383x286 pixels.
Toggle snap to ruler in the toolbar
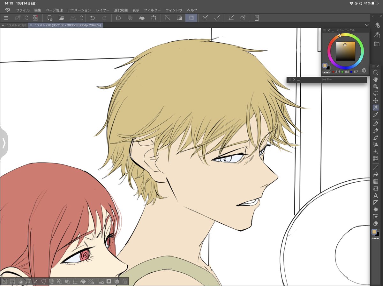(205, 18)
